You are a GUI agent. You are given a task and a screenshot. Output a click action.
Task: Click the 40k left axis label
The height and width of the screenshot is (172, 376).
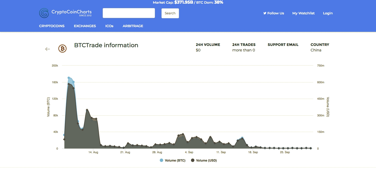[x=55, y=132]
